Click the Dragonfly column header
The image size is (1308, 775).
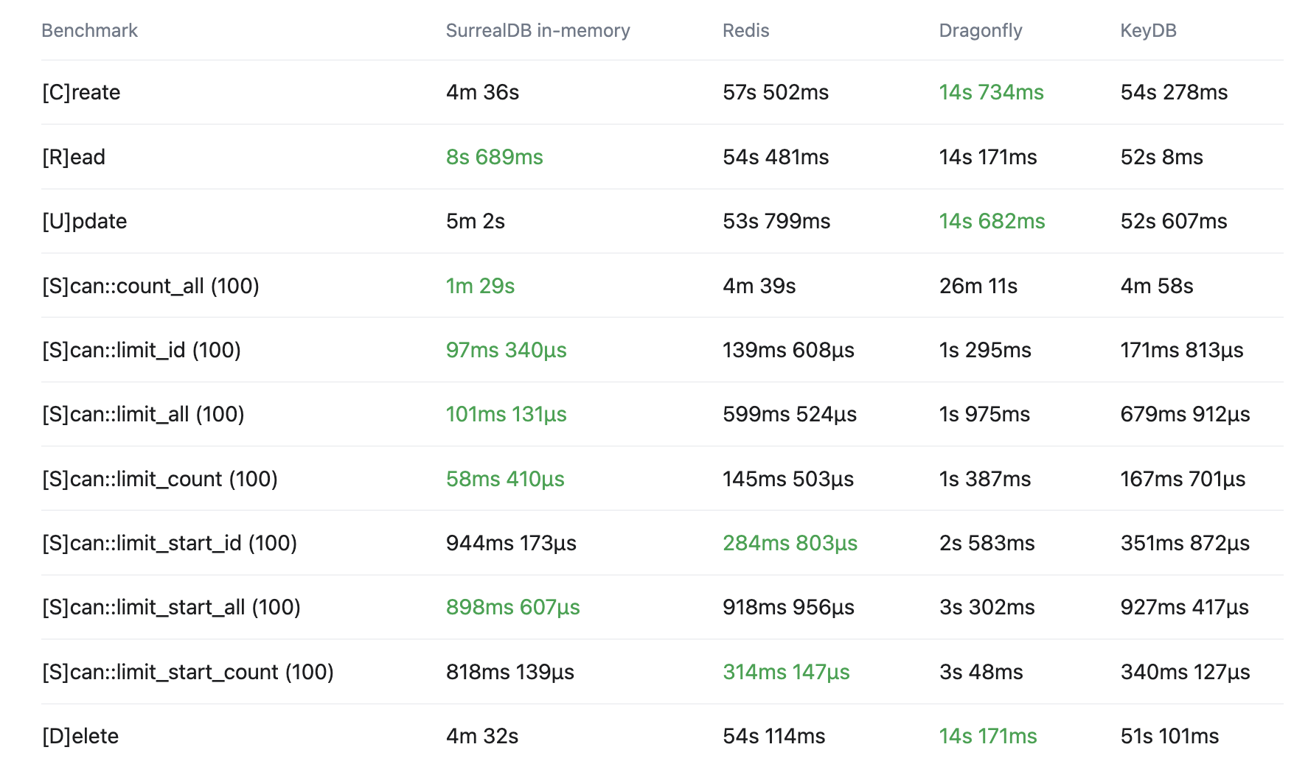coord(981,30)
